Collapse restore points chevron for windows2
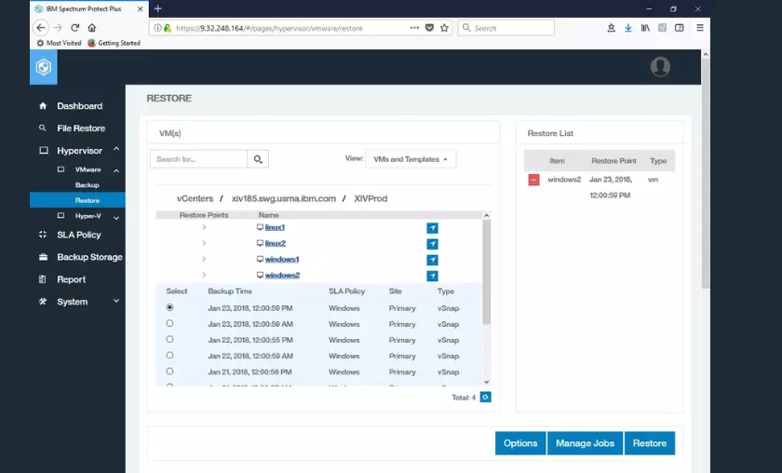782x473 pixels. pyautogui.click(x=204, y=276)
